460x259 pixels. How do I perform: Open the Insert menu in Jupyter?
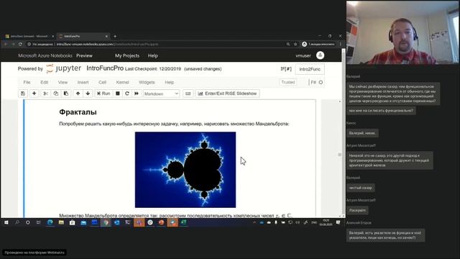pos(83,82)
